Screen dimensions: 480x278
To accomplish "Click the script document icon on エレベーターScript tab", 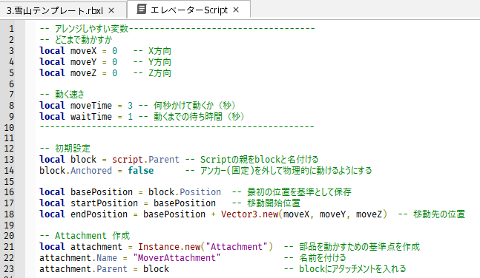I will click(x=141, y=9).
